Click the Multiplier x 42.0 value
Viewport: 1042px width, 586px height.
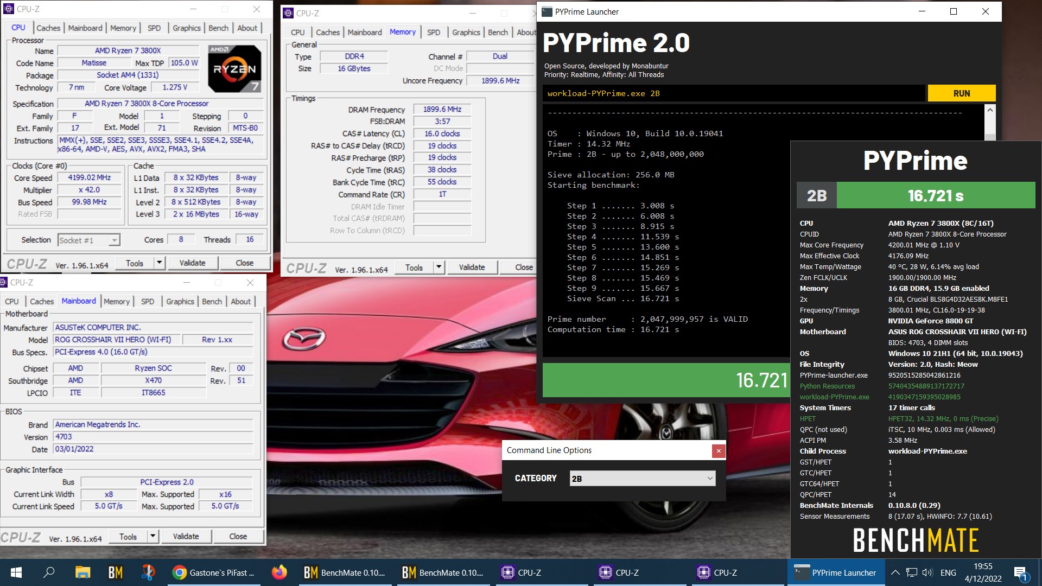(89, 190)
